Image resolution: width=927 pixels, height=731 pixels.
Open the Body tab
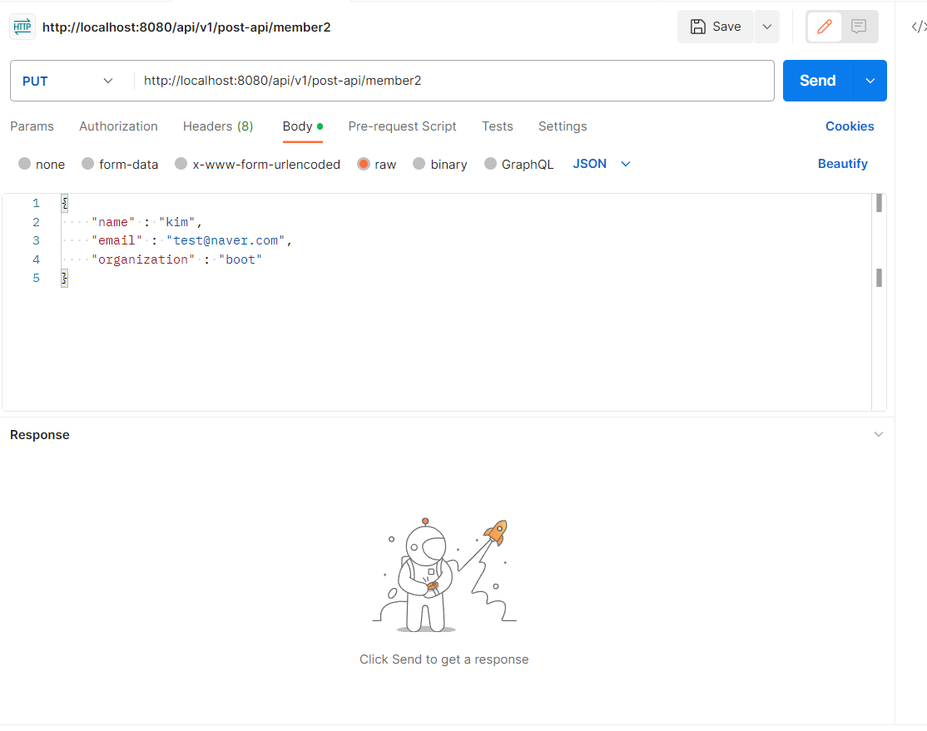point(303,126)
